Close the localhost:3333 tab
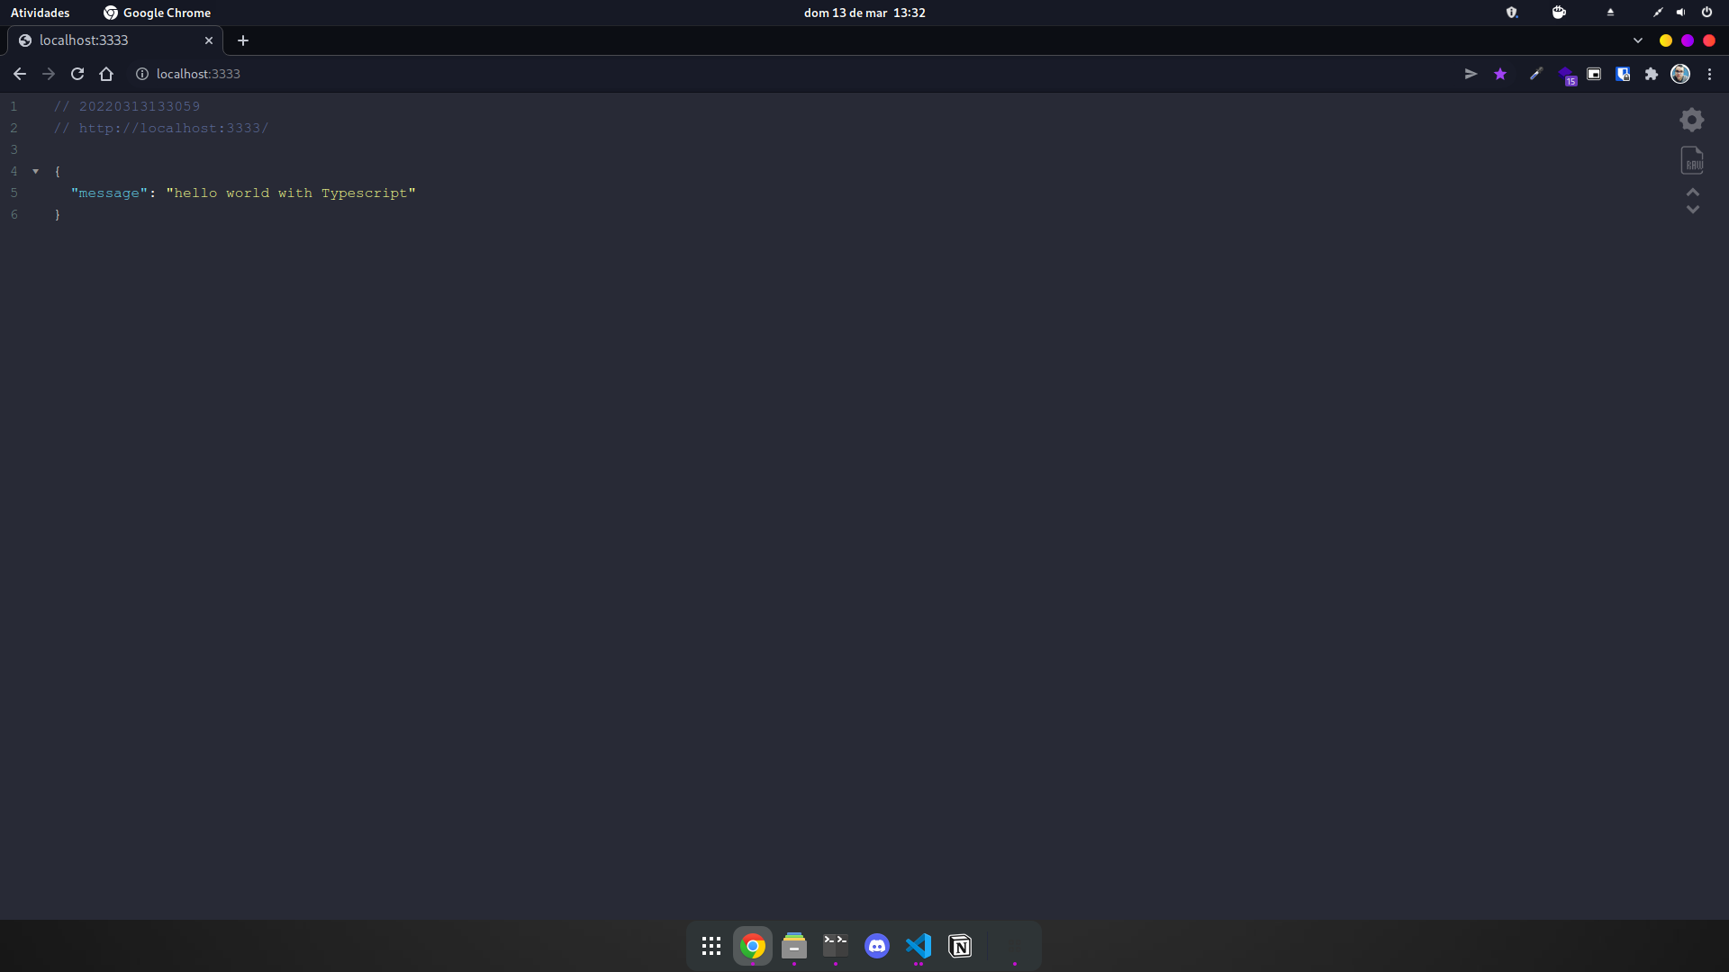1729x972 pixels. coord(209,40)
